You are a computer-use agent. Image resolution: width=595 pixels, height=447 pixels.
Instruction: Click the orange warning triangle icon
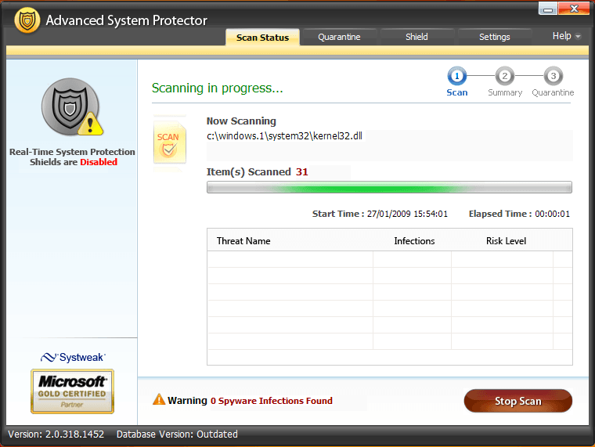tap(159, 399)
